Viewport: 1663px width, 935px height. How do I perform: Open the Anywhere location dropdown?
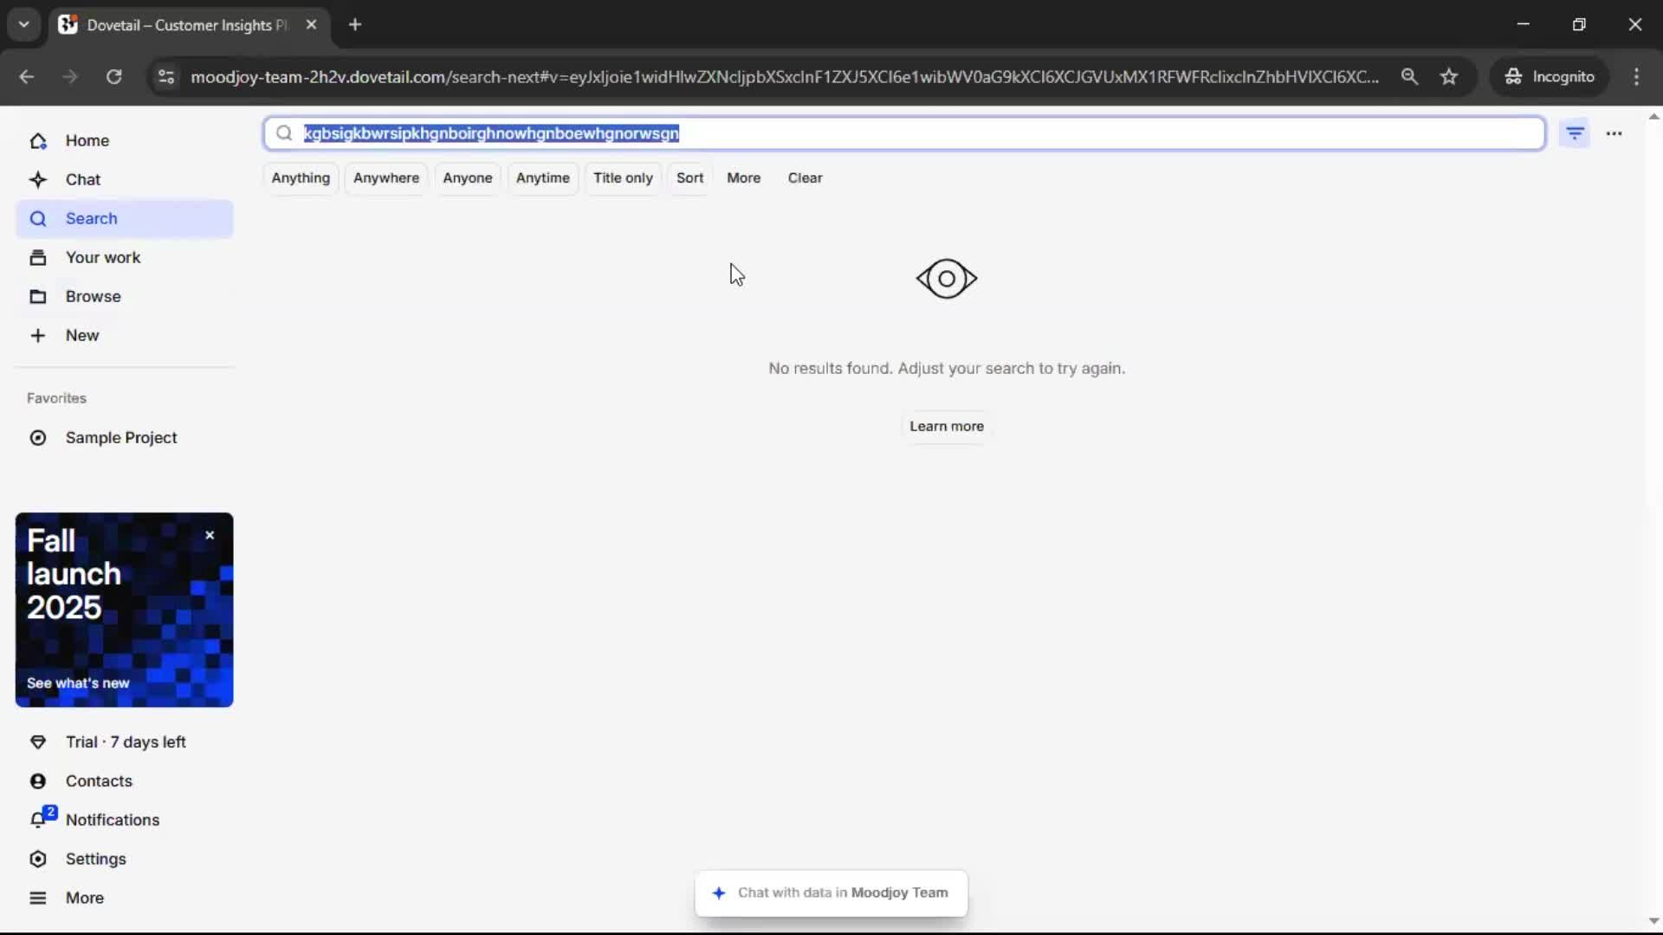pyautogui.click(x=385, y=177)
